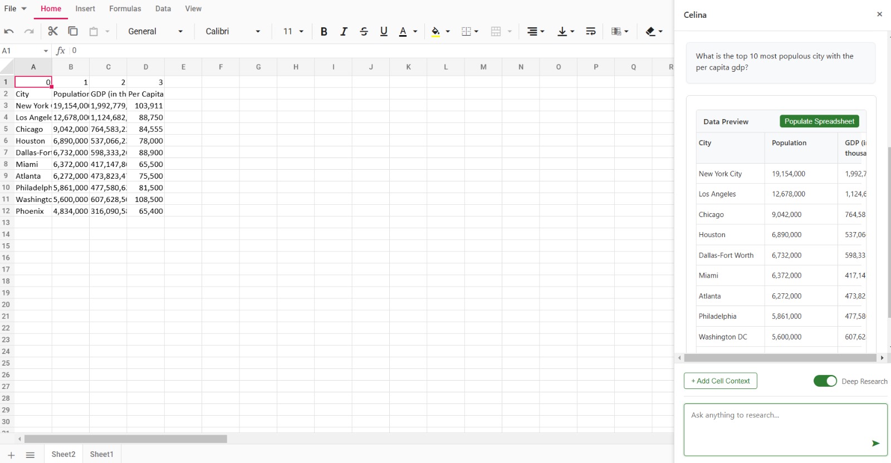Click the Populate Spreadsheet button

819,121
